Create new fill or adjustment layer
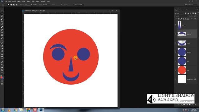The image size is (199, 112). click(187, 105)
